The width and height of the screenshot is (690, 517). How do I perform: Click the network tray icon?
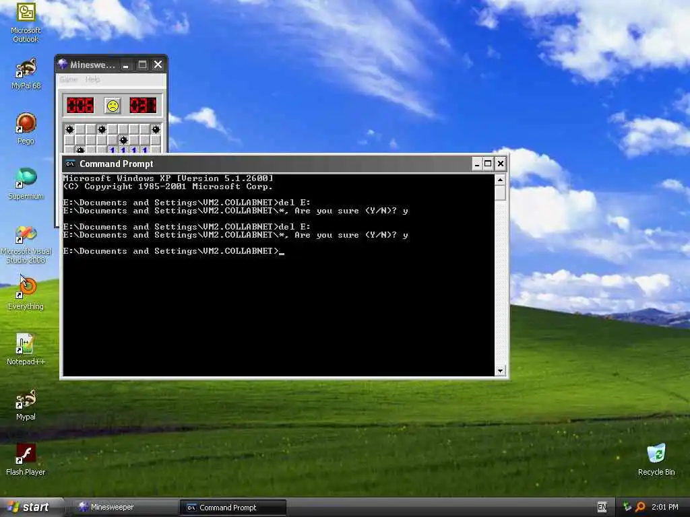pos(627,507)
